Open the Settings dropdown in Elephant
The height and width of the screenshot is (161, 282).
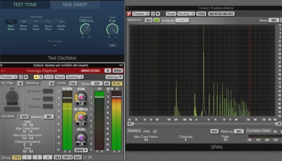(114, 77)
